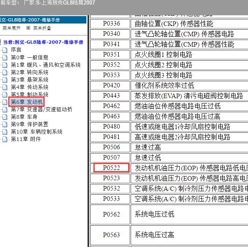Collapse all menus with 菜单折叠
The height and width of the screenshot is (247, 248).
pyautogui.click(x=42, y=28)
